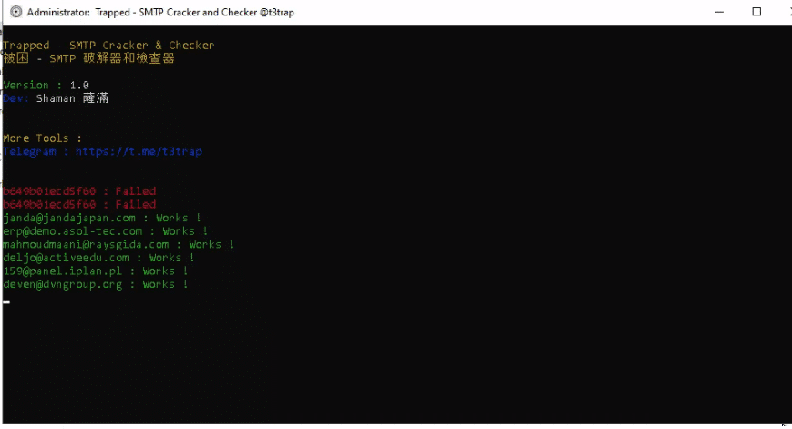Click the 'Trapped - SMTP Cracker & Checker' header line
The height and width of the screenshot is (429, 792).
pyautogui.click(x=108, y=45)
